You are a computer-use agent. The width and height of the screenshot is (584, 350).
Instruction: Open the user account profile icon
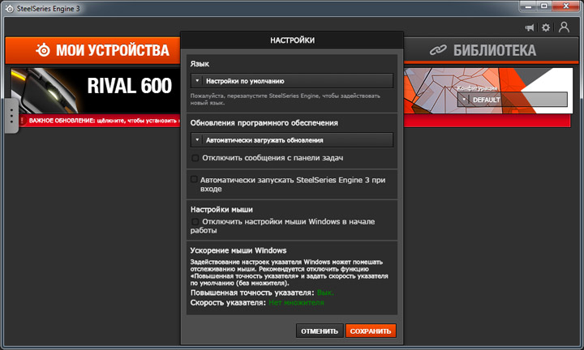[x=564, y=27]
